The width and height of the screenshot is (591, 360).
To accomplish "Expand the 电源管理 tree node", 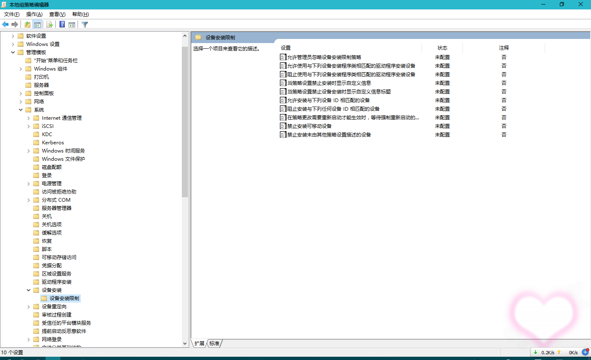I will pyautogui.click(x=28, y=184).
